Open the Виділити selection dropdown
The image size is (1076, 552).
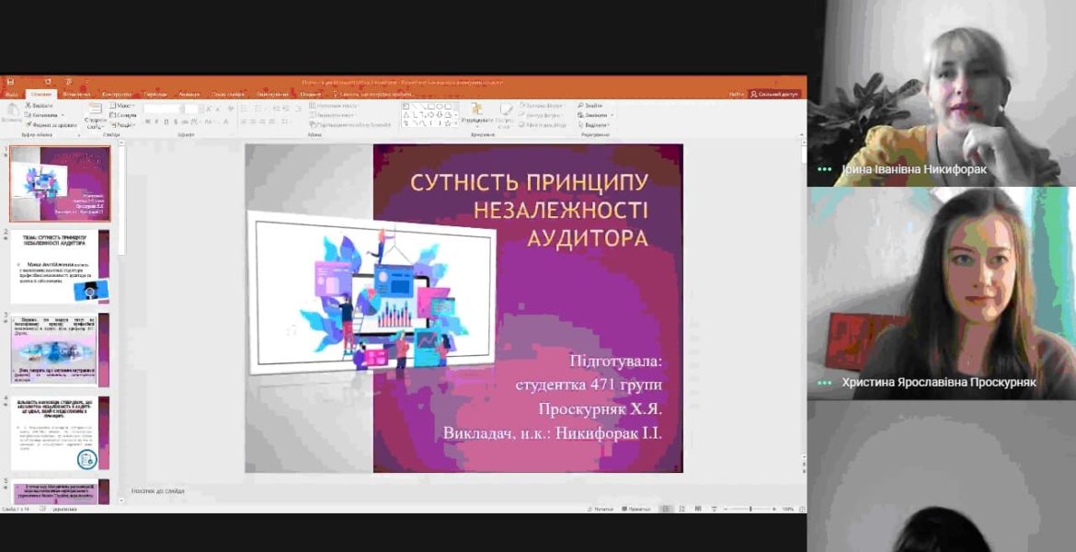point(593,125)
